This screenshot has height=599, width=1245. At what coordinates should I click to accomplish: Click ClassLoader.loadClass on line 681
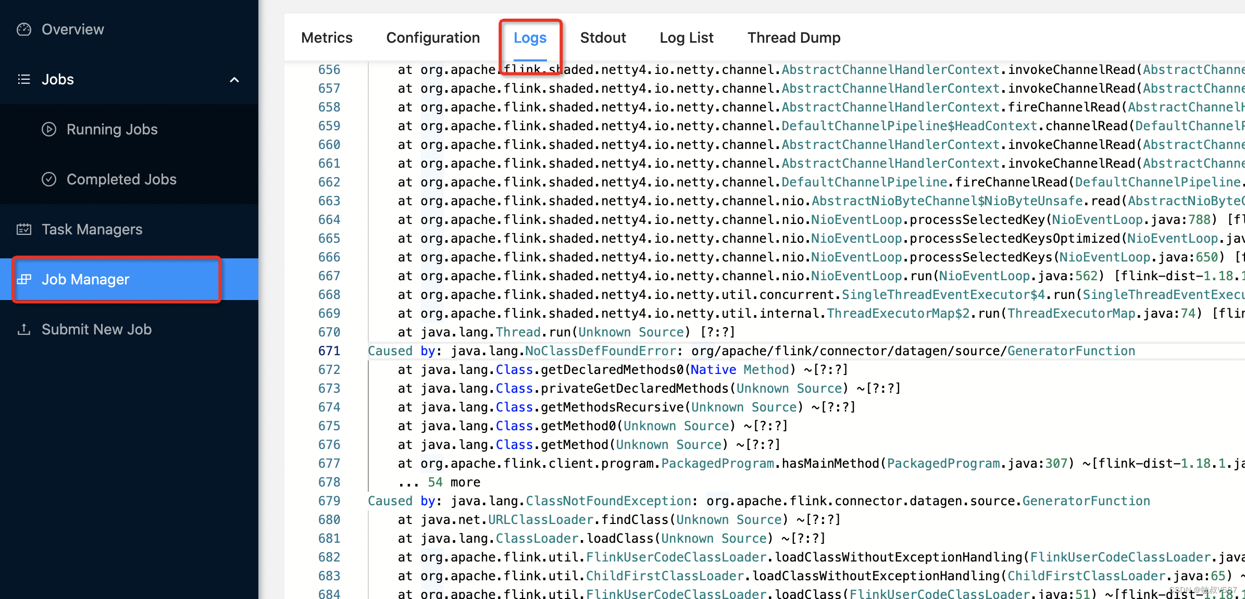(574, 539)
